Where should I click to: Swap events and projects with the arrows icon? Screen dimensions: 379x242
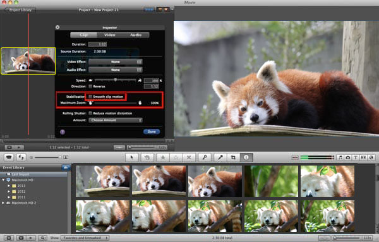coord(21,157)
